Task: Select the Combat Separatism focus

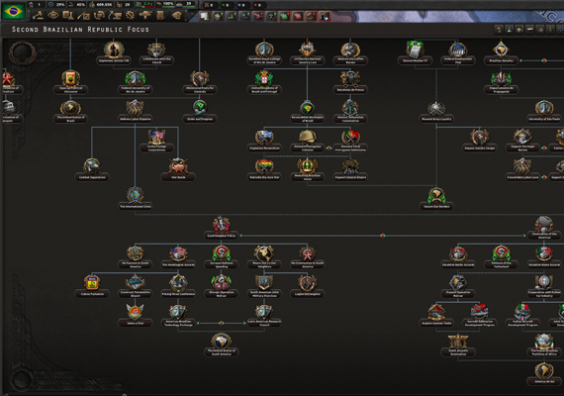Action: [92, 170]
